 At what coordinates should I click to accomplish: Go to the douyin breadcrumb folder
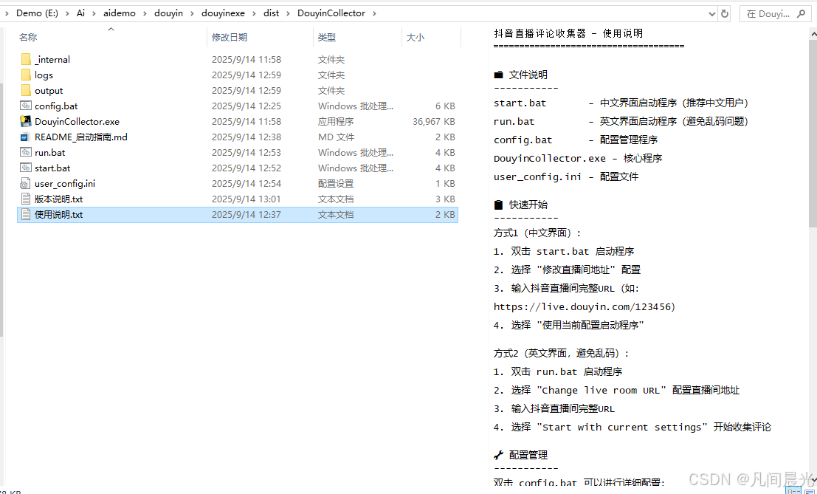pos(168,13)
